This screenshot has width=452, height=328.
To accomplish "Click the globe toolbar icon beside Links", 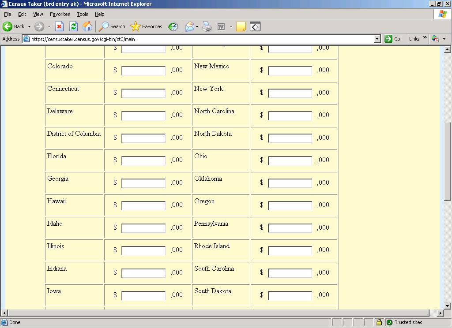I will click(x=435, y=39).
